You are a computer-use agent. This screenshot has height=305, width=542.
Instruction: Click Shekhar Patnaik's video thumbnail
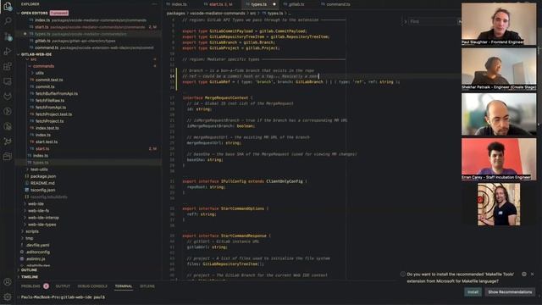499,69
